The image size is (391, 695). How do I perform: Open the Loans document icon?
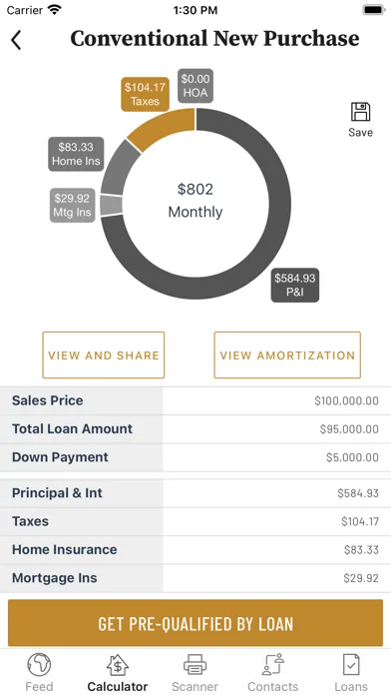coord(351,665)
